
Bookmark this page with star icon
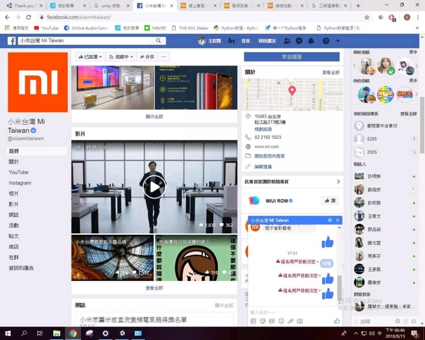point(367,17)
